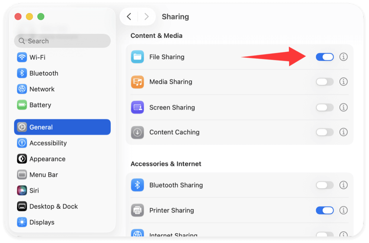Click inside the Search field

click(62, 41)
